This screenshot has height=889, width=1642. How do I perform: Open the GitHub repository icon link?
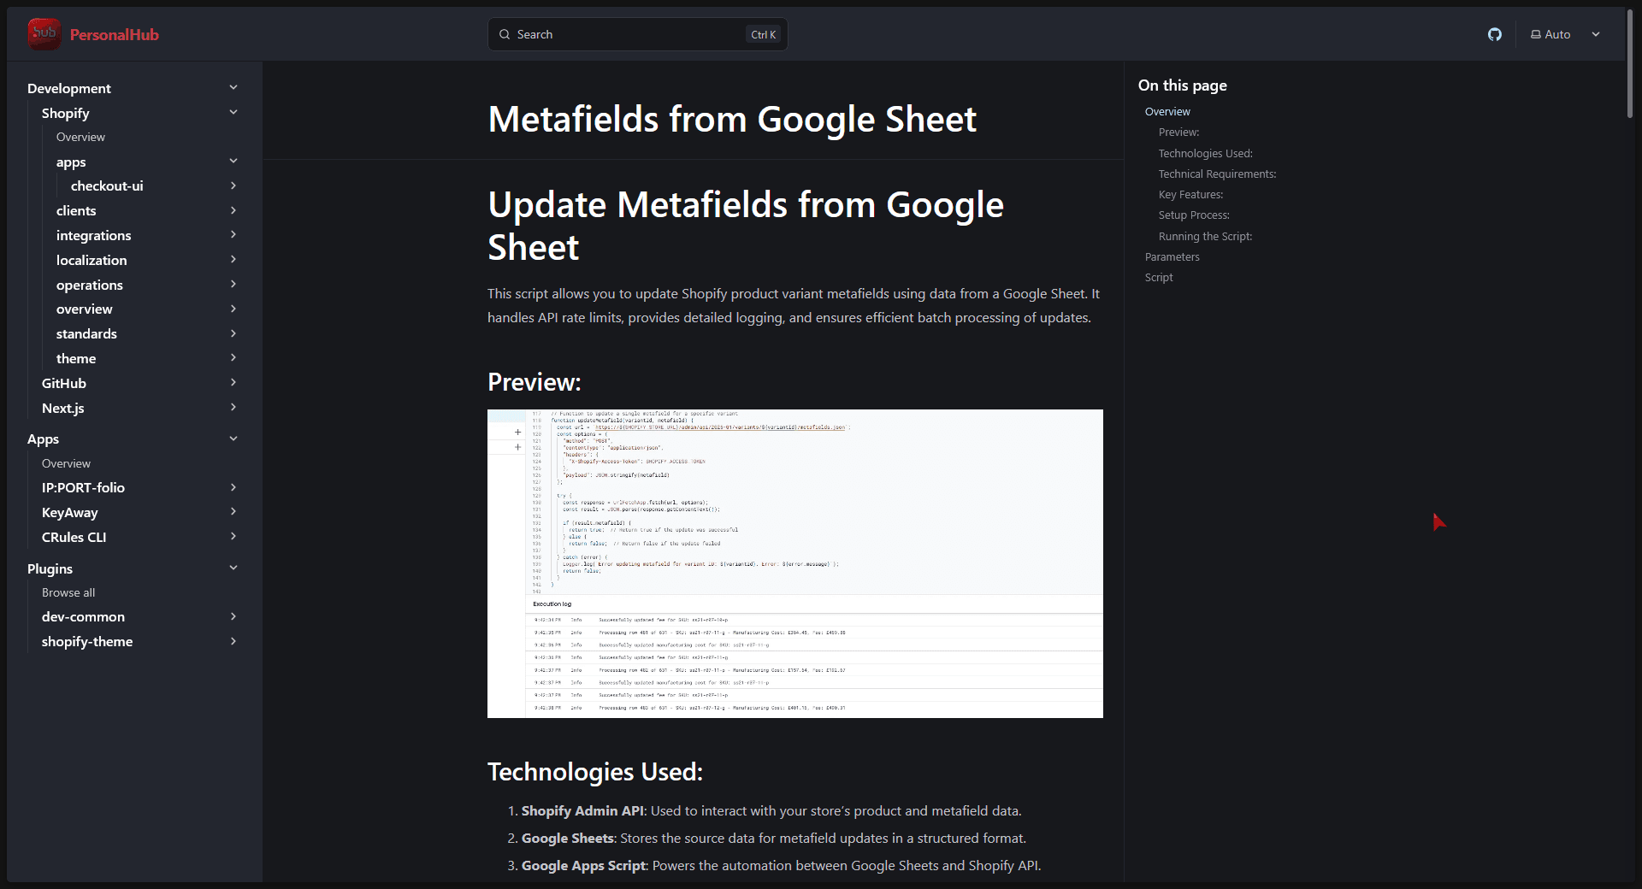[x=1494, y=34]
